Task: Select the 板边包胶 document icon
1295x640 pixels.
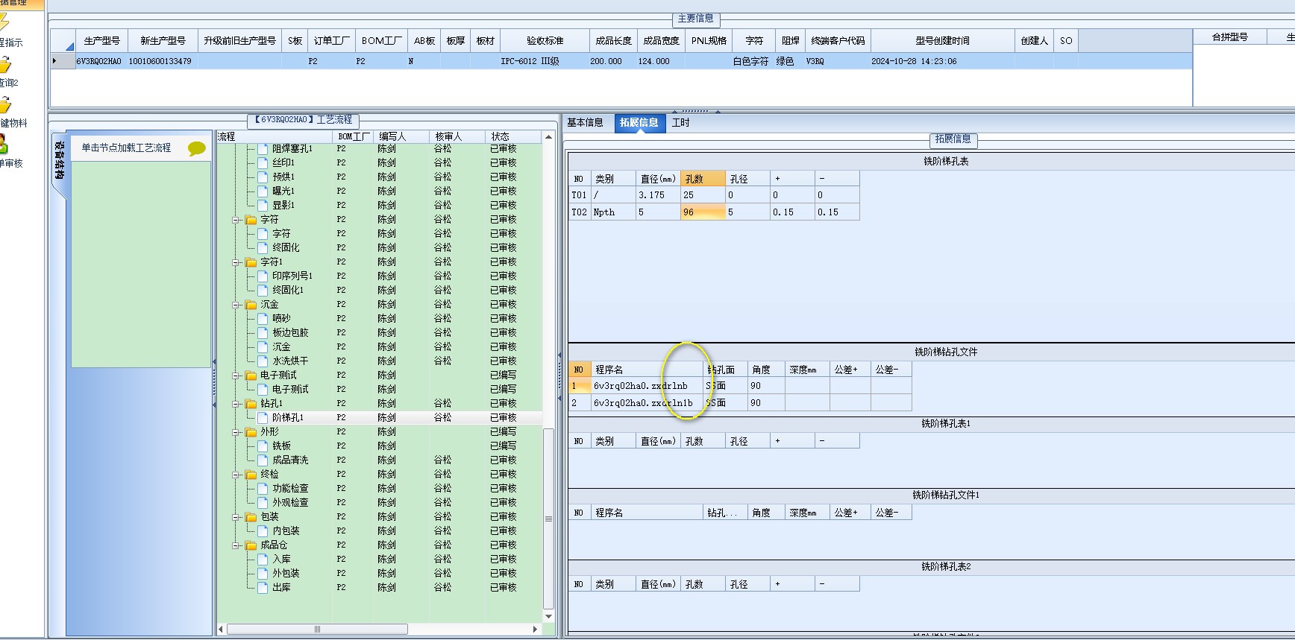Action: pos(263,332)
